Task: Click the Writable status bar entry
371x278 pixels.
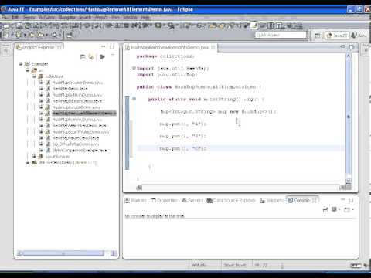Action: 199,265
